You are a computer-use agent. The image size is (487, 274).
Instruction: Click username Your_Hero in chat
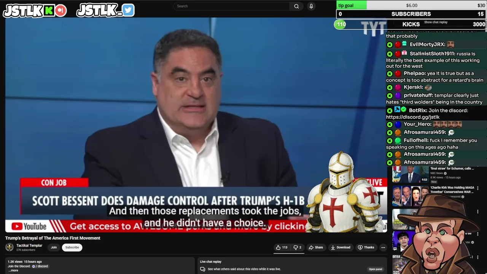pos(417,124)
